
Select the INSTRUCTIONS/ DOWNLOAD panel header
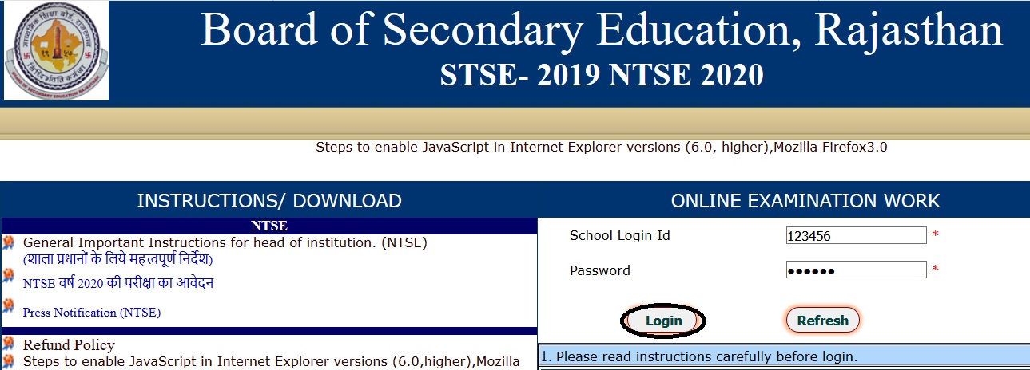point(269,200)
